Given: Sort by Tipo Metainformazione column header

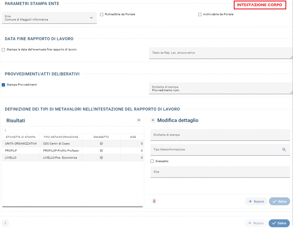Looking at the screenshot, I should [61, 137].
